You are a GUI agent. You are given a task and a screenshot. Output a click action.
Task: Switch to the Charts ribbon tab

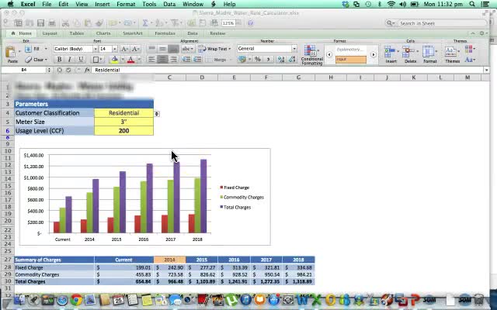tap(103, 33)
